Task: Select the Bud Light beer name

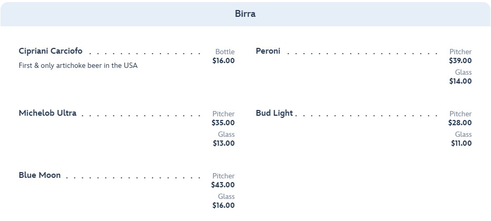Action: (274, 113)
